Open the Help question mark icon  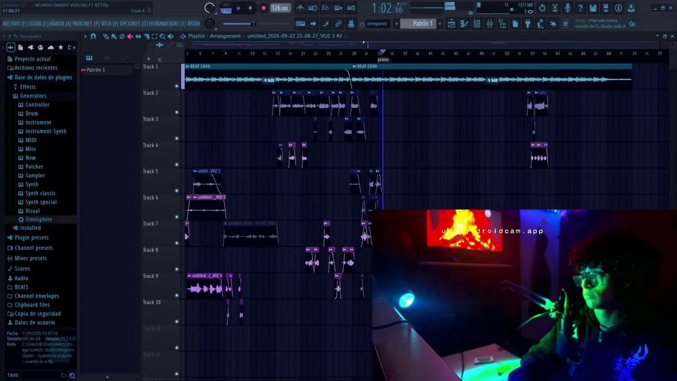click(x=580, y=8)
